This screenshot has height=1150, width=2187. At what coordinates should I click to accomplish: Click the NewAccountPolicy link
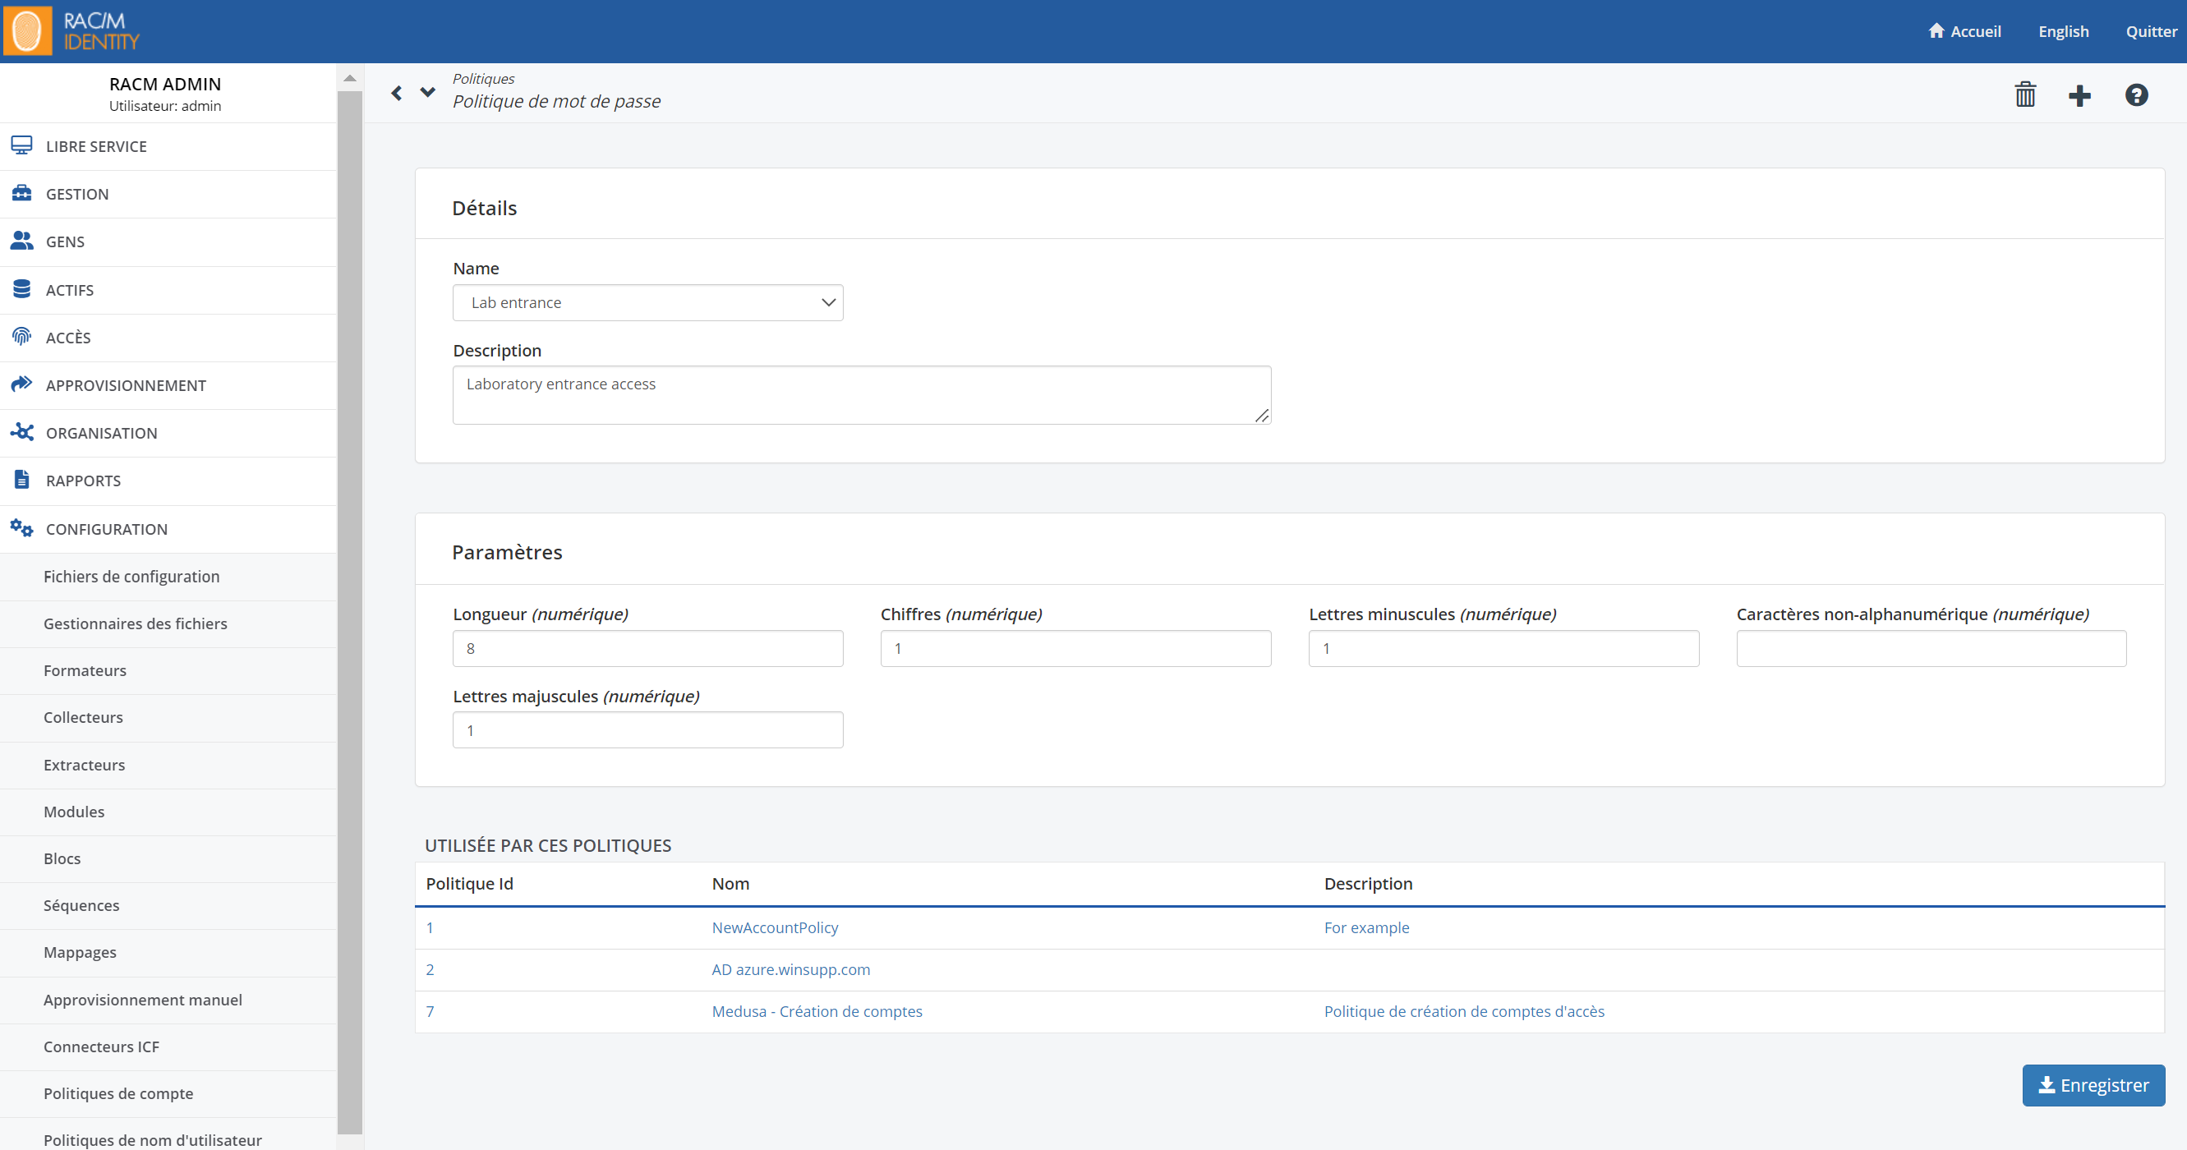774,926
